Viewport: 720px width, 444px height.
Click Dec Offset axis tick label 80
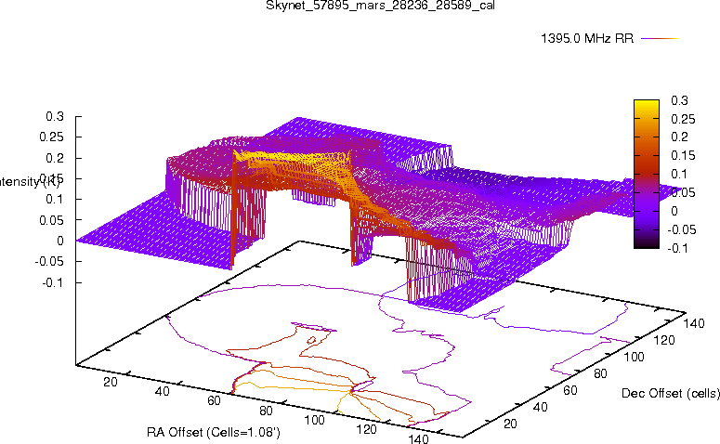tap(600, 373)
